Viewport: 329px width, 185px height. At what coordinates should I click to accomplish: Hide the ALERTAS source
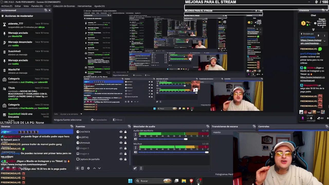[121, 137]
